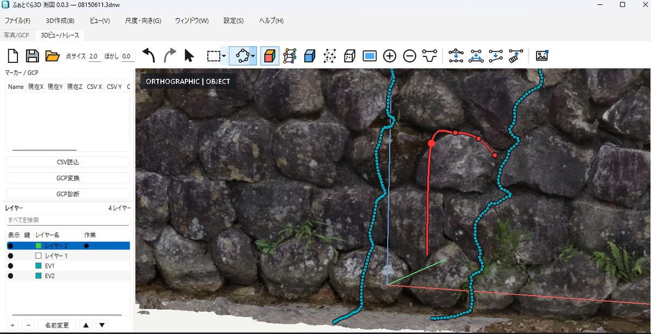Add a layer with the plus button

(x=12, y=325)
